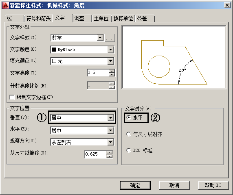
Task: Click the black ByBlock text color swatch
Action: (54, 50)
